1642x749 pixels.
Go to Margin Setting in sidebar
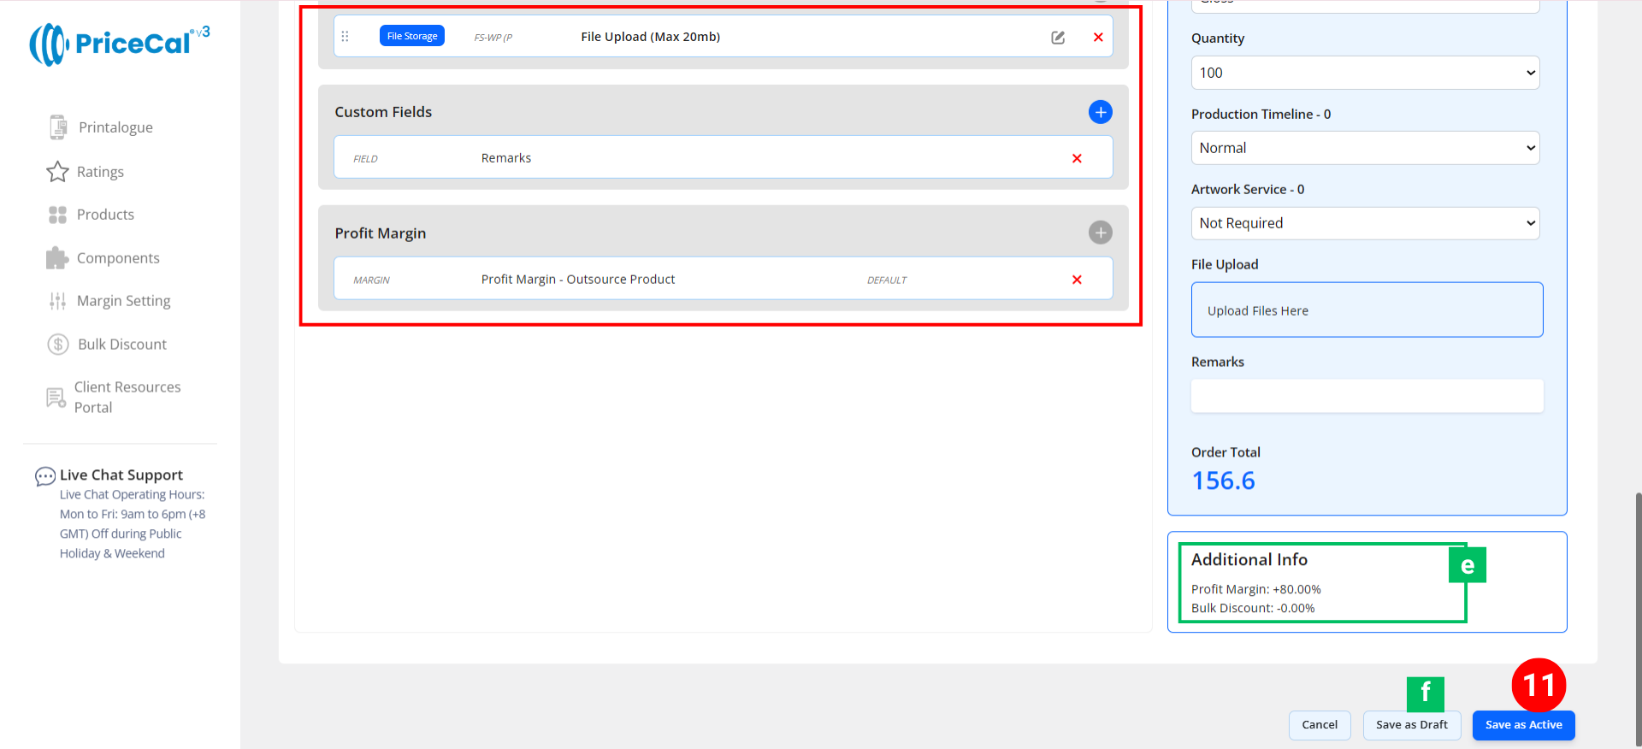(x=123, y=301)
